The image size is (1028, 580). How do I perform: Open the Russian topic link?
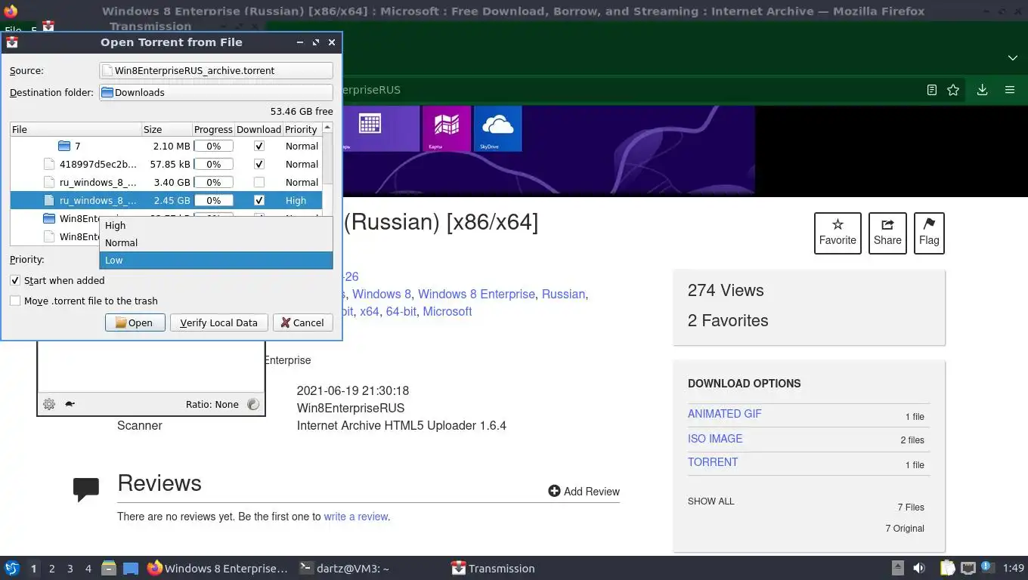(563, 295)
